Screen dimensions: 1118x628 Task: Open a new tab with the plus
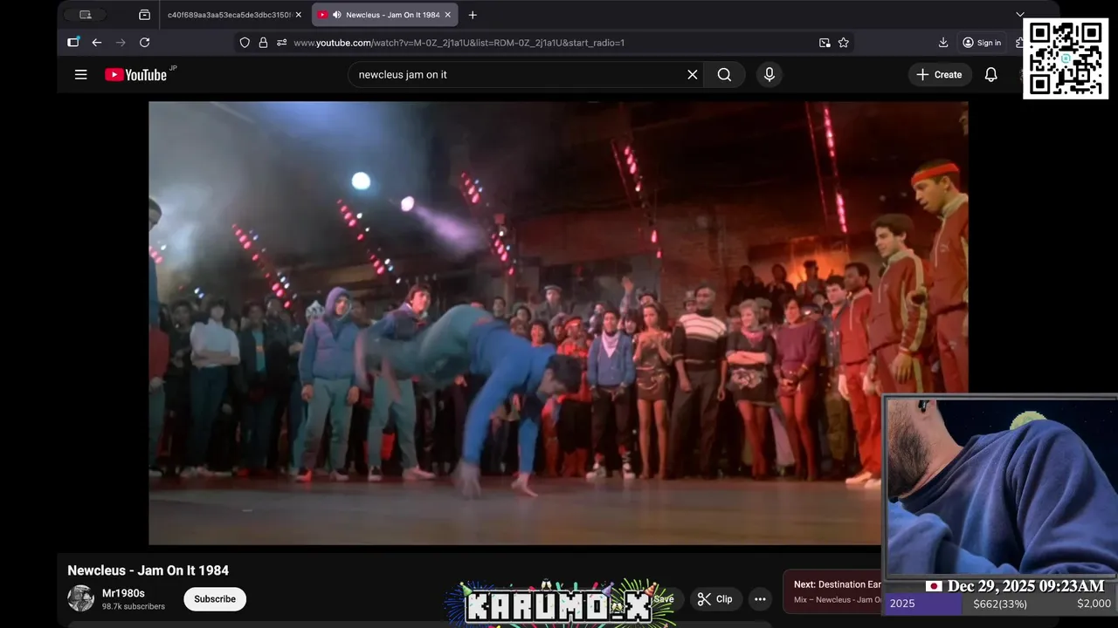click(x=473, y=15)
